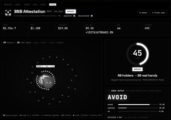Open the dexscreener external link icon

[92, 16]
